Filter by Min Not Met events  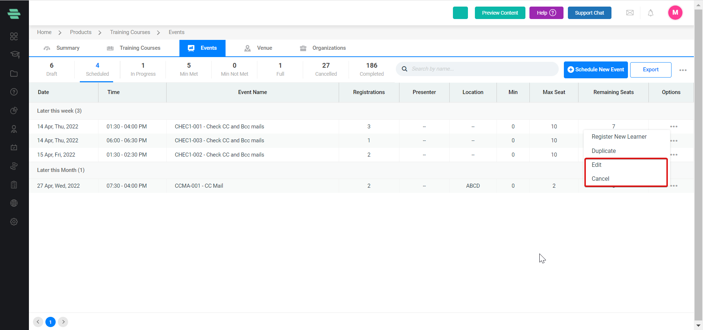click(235, 70)
